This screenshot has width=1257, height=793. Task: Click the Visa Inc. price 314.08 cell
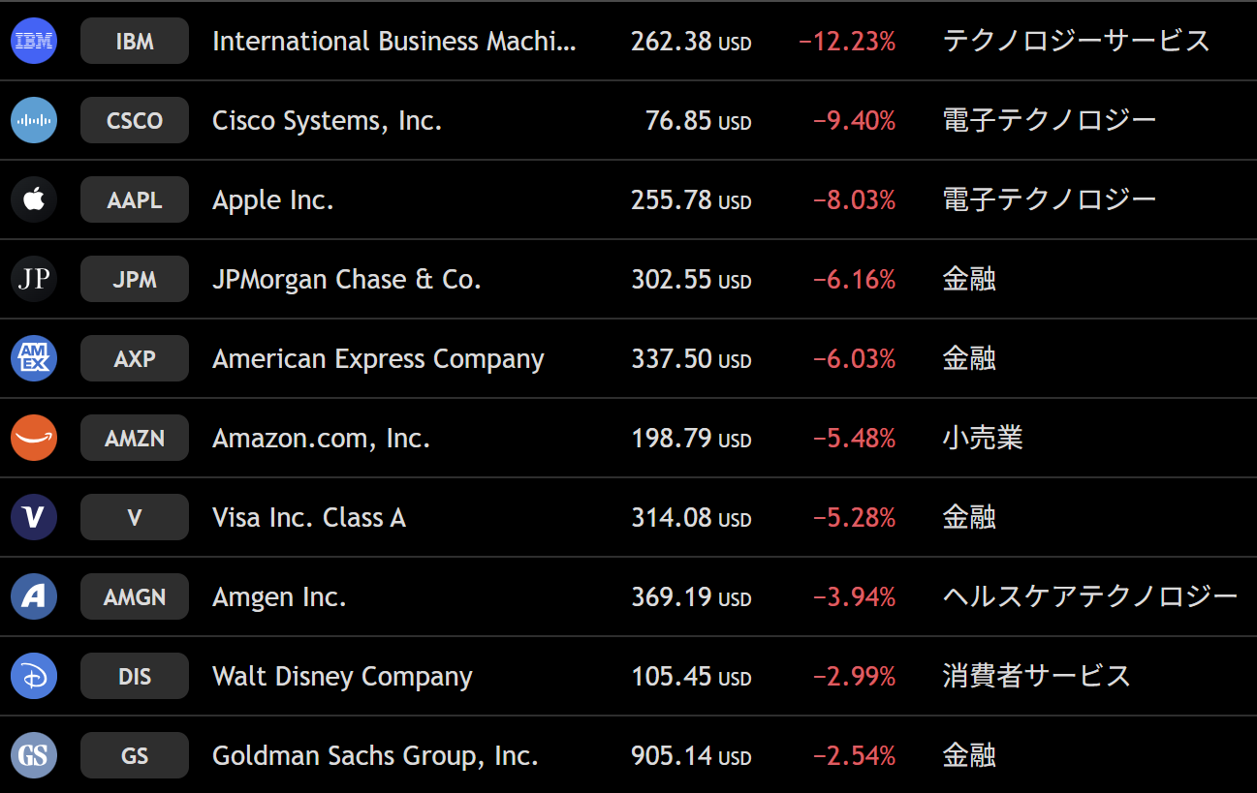[x=691, y=517]
